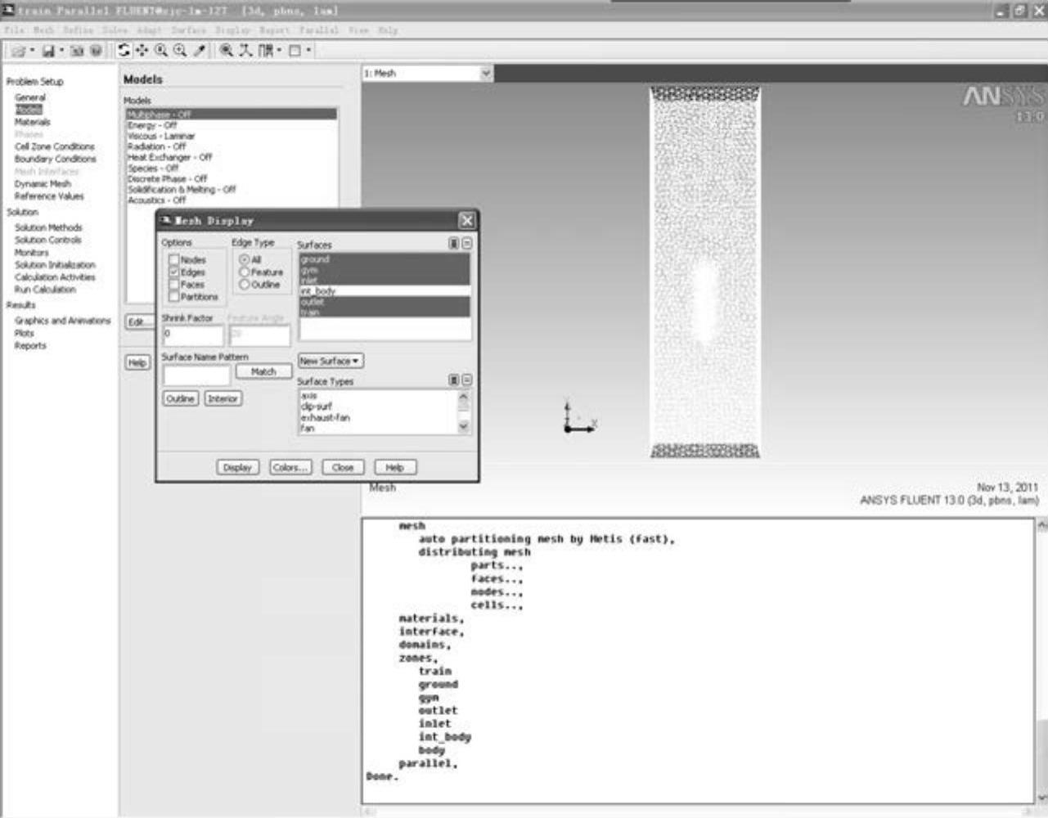Enable the Partitions checkbox

click(173, 296)
